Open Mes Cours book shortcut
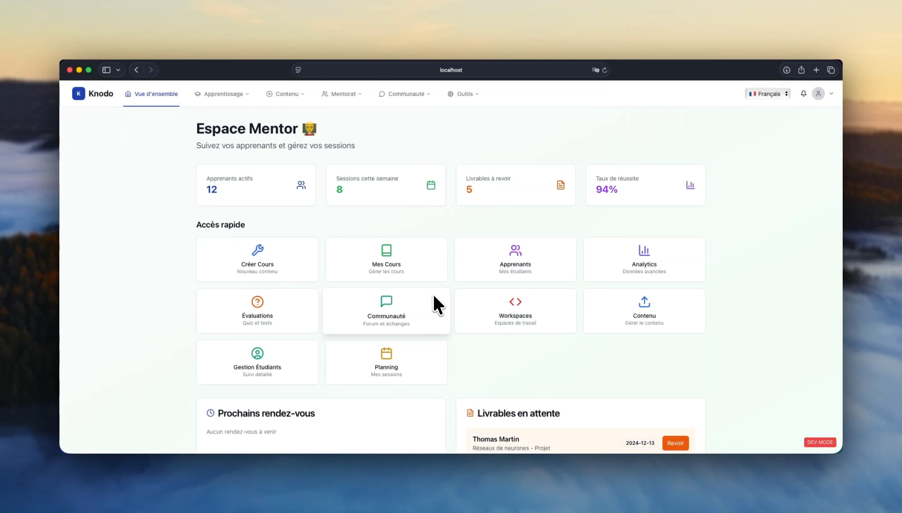902x513 pixels. point(386,259)
